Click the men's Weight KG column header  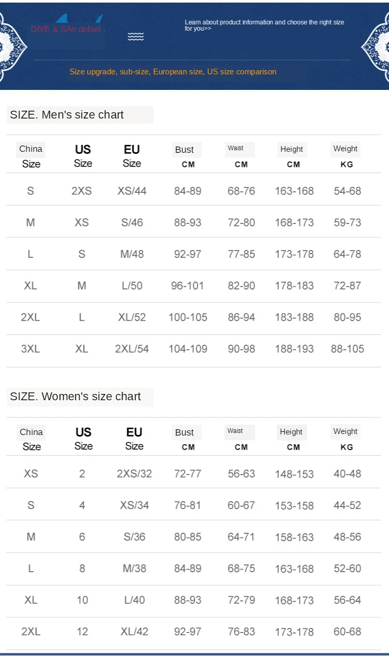pos(345,155)
